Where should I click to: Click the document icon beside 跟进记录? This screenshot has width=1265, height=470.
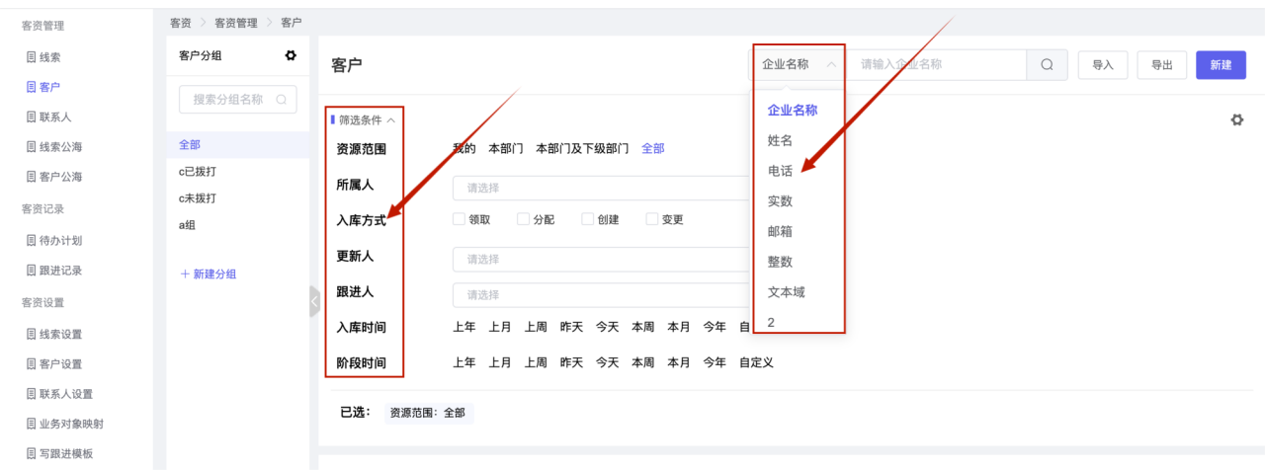click(32, 271)
